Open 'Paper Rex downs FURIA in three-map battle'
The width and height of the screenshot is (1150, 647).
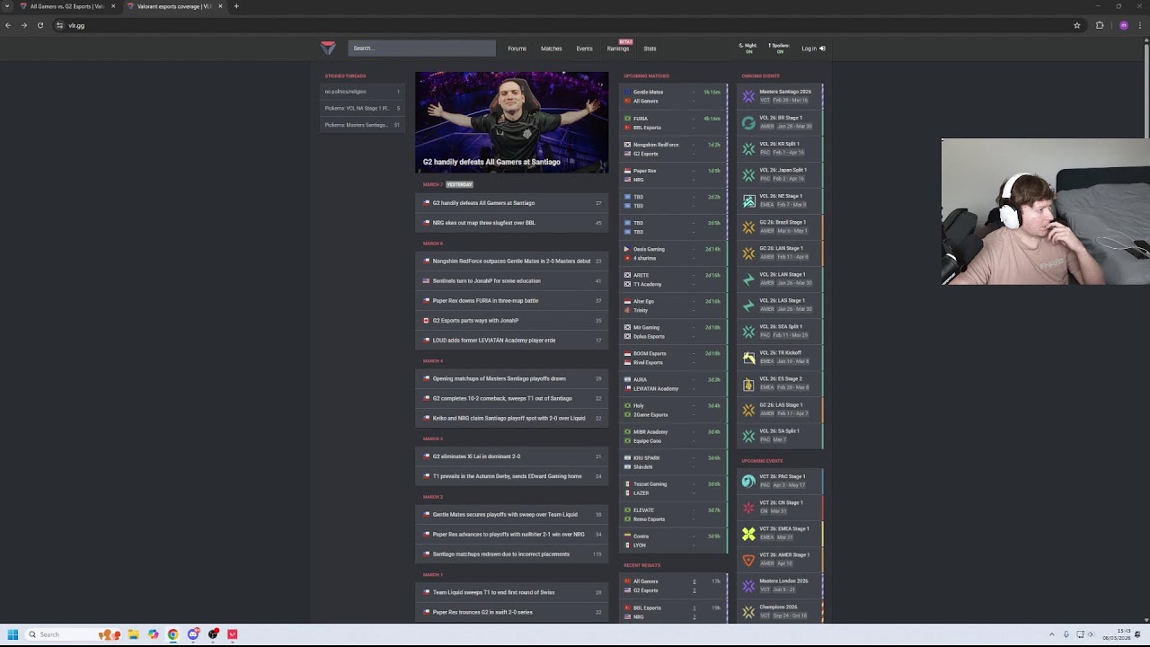coord(512,301)
